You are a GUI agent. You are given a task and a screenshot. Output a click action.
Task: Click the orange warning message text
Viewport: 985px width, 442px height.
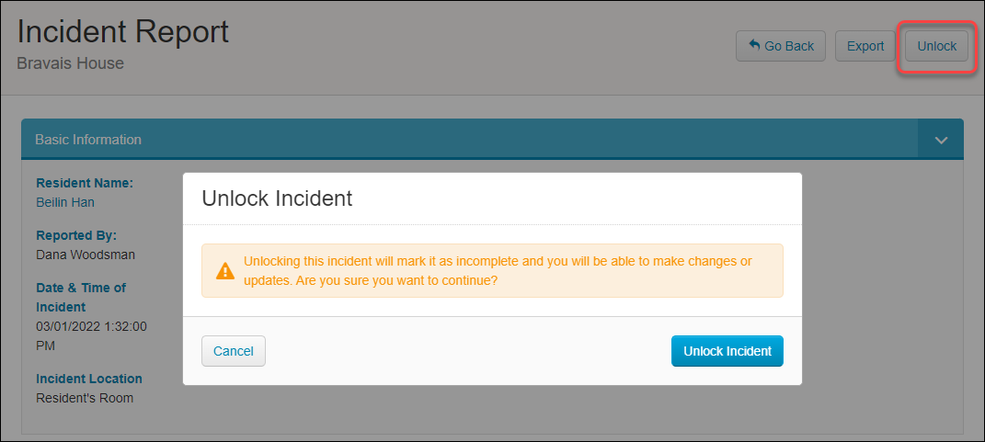pos(498,270)
